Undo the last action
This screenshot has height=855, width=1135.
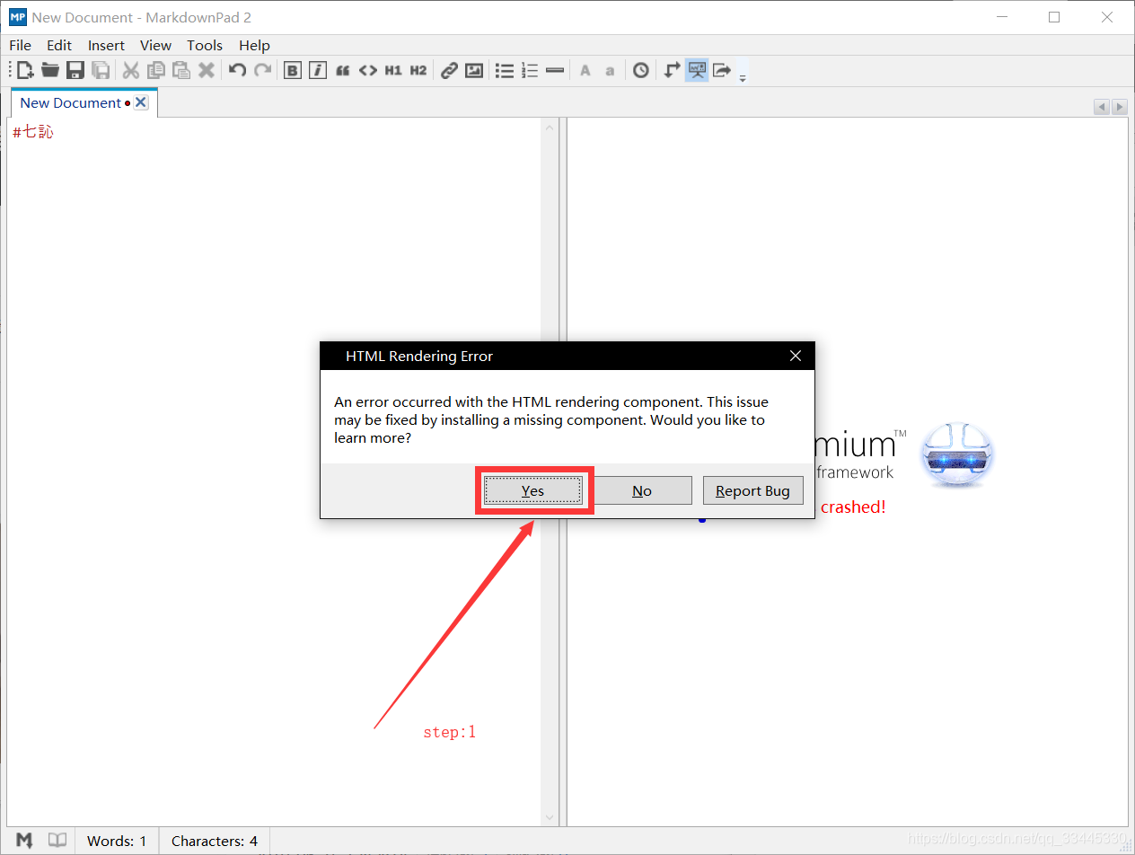coord(237,70)
